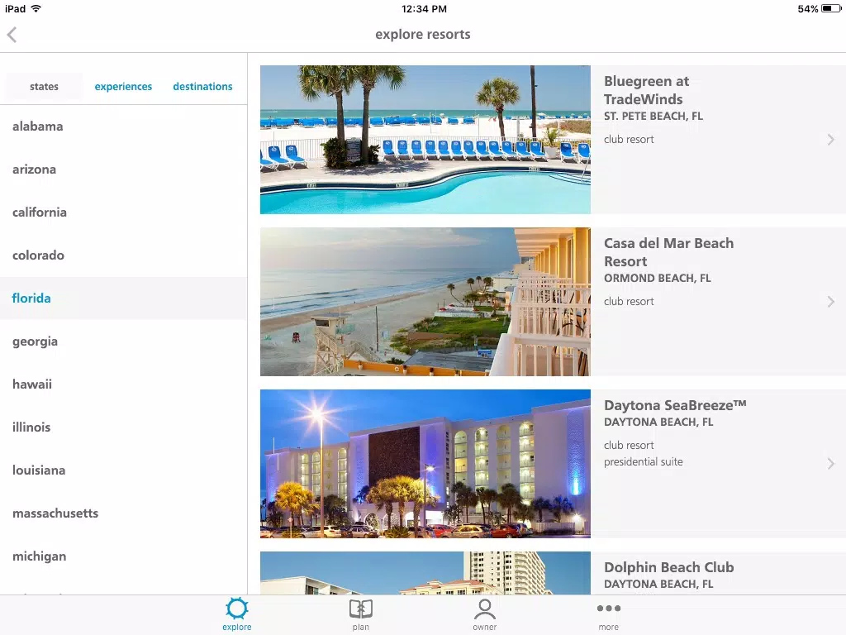Open the plan book icon

pyautogui.click(x=361, y=609)
